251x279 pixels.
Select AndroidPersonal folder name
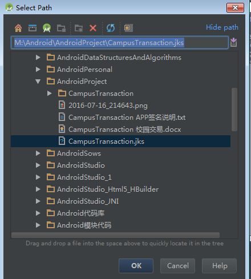(84, 70)
